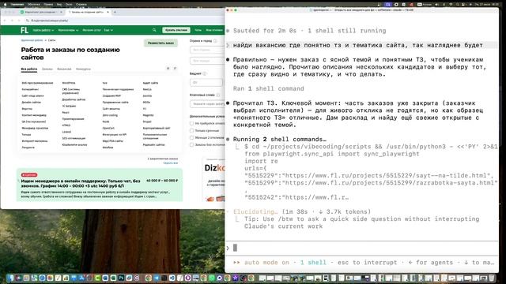The height and width of the screenshot is (284, 506).
Task: Click the 'Разместить заказ' button
Action: [x=160, y=43]
